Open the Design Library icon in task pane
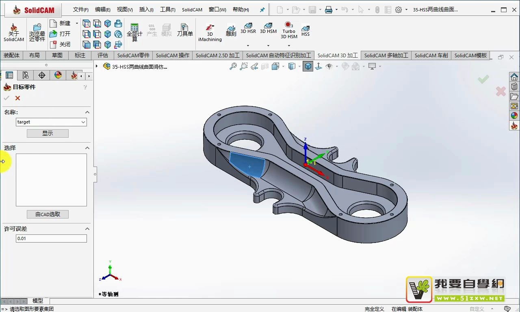Screen dimensions: 520x312 (514, 87)
